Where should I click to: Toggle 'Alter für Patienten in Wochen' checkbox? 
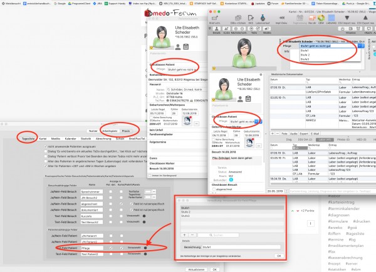pyautogui.click(x=46, y=166)
